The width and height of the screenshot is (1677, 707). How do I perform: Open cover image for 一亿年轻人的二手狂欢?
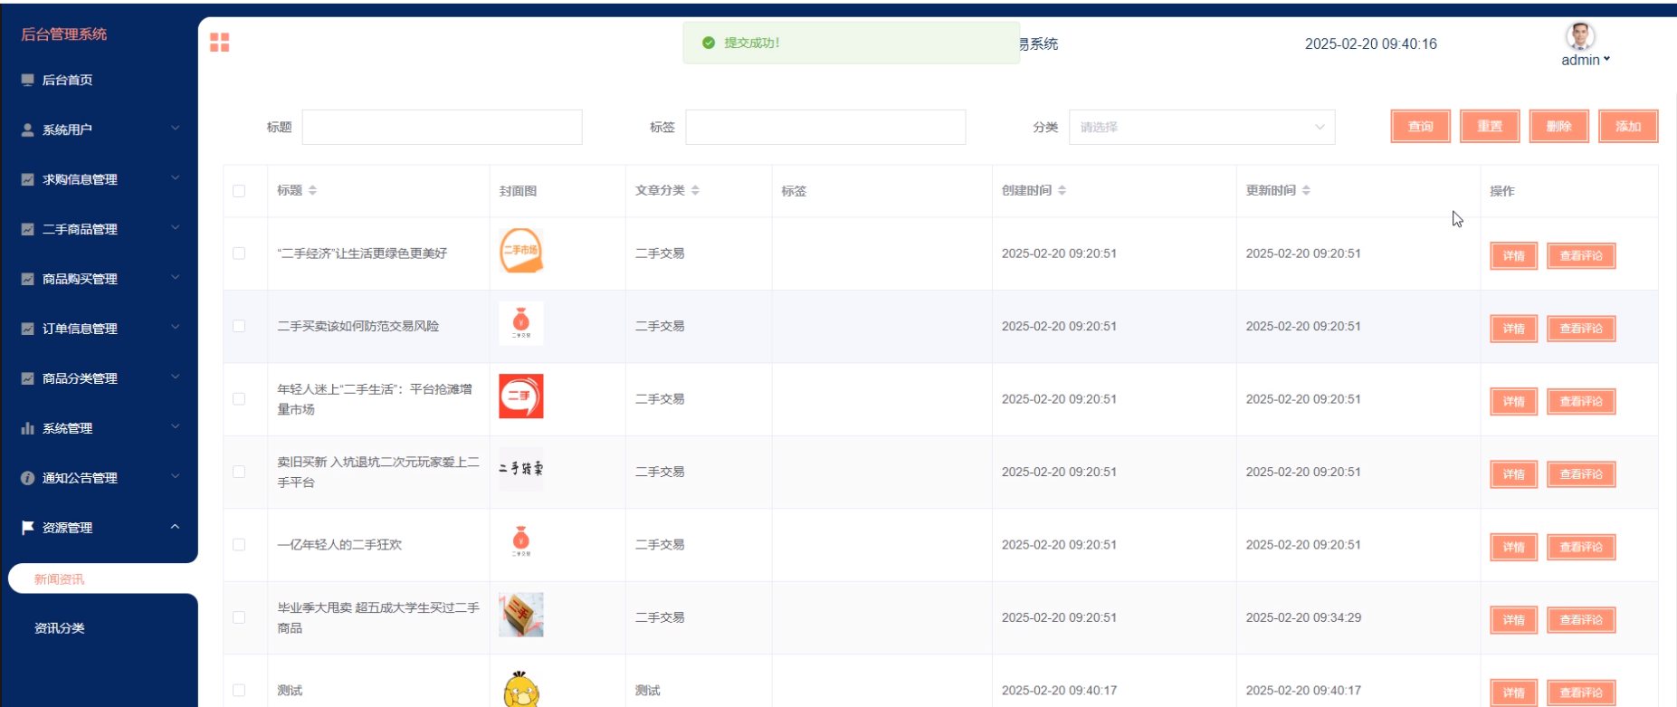pyautogui.click(x=521, y=541)
